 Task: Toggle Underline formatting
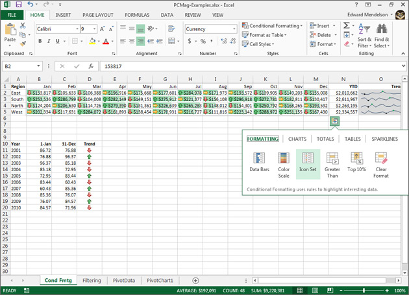click(x=58, y=41)
